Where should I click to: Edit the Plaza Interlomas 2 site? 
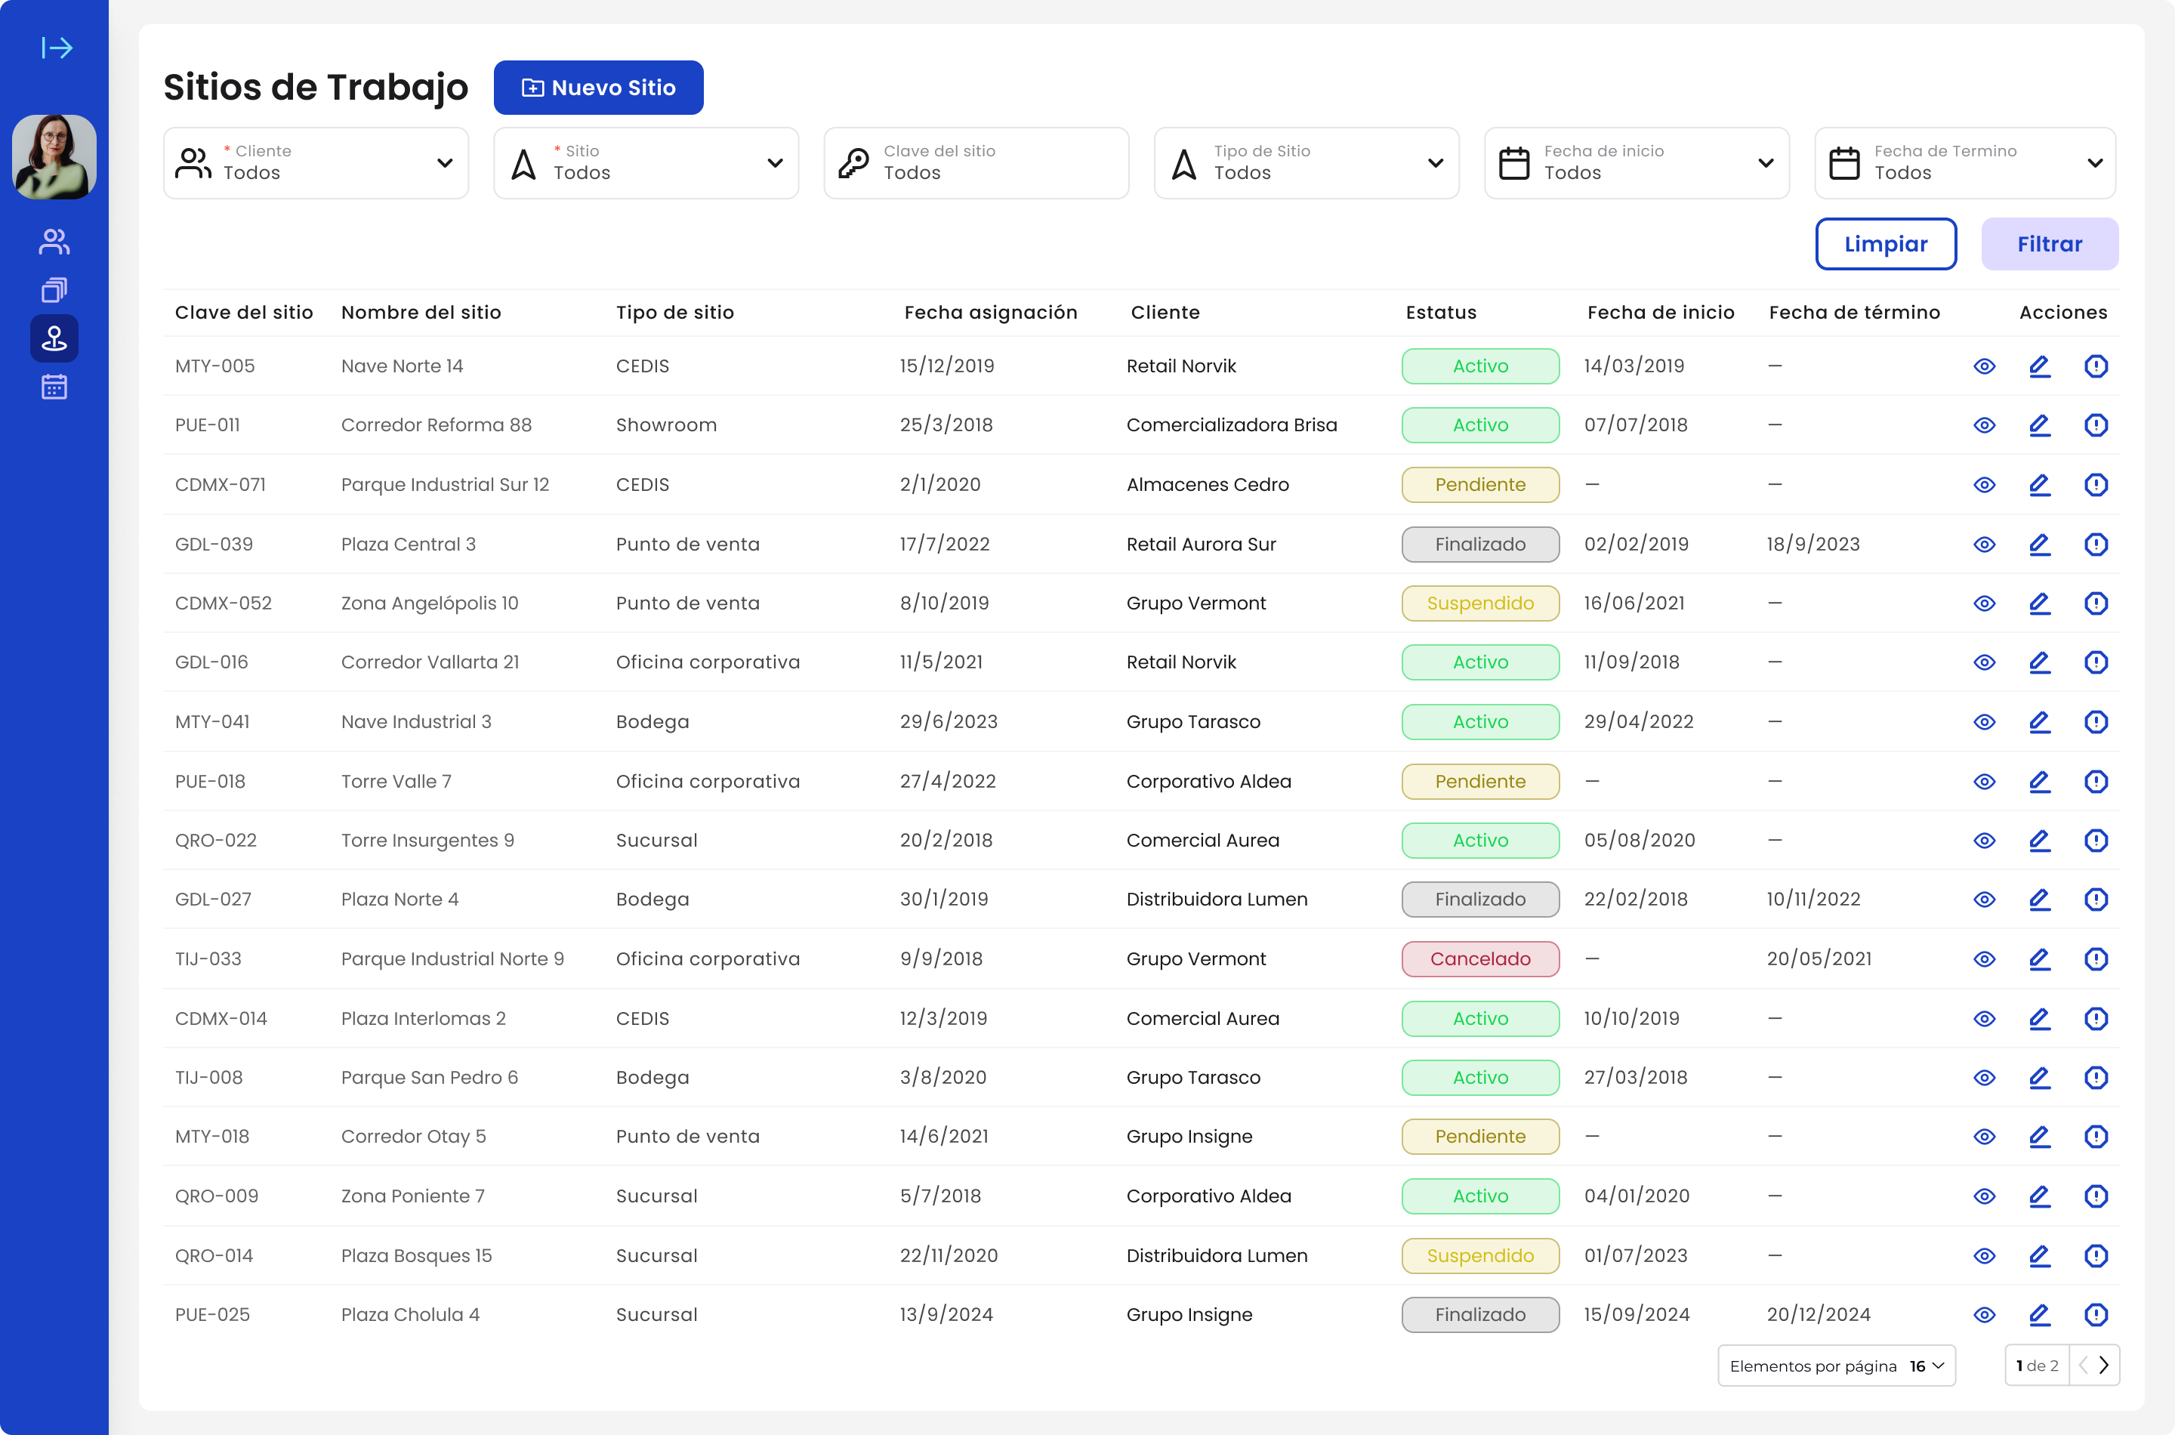[x=2040, y=1019]
